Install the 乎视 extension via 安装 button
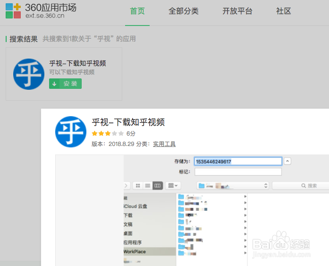329x266 pixels. click(65, 84)
